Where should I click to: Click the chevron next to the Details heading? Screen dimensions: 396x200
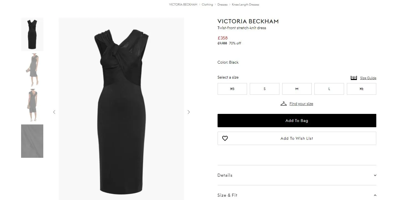(x=375, y=175)
